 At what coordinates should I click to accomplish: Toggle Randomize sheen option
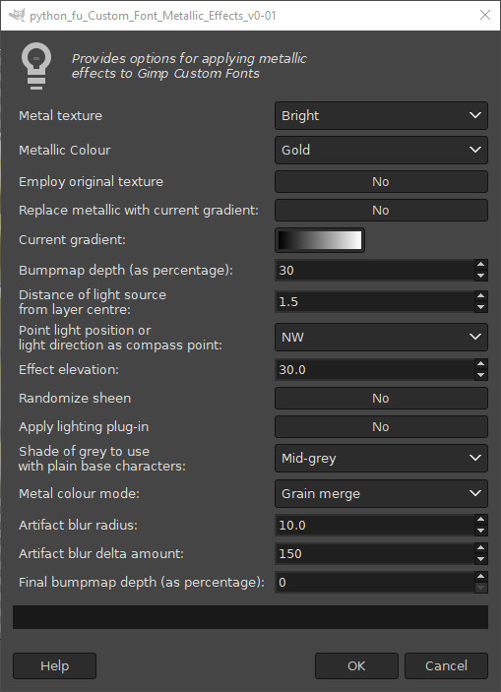tap(381, 398)
